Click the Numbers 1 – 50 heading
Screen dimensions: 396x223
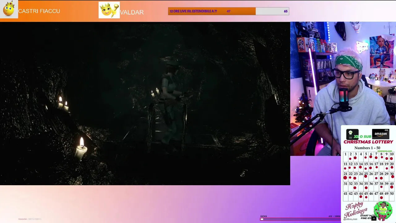tap(367, 148)
